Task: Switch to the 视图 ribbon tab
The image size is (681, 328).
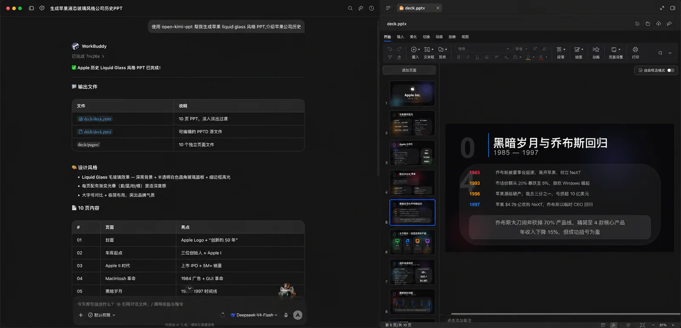Action: point(465,37)
